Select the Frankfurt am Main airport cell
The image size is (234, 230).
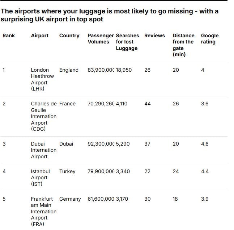pos(43,212)
